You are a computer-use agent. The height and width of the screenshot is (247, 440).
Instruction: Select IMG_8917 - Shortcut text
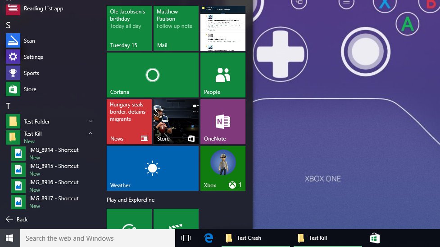tap(54, 198)
